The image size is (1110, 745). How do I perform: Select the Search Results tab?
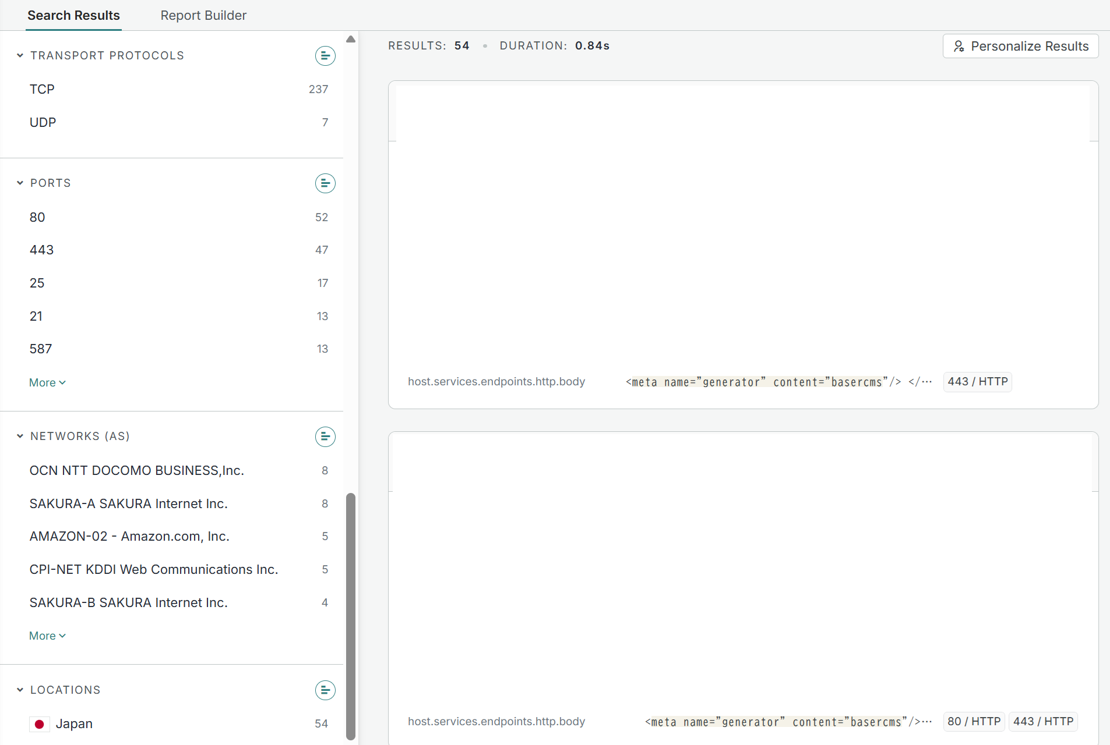click(x=73, y=16)
